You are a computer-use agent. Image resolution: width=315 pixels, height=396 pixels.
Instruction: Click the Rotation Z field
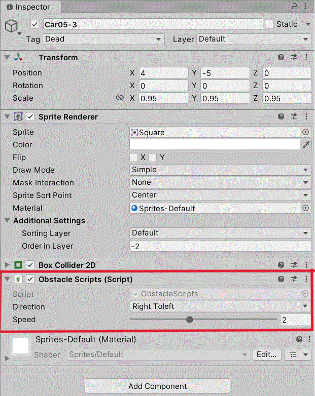[x=287, y=86]
